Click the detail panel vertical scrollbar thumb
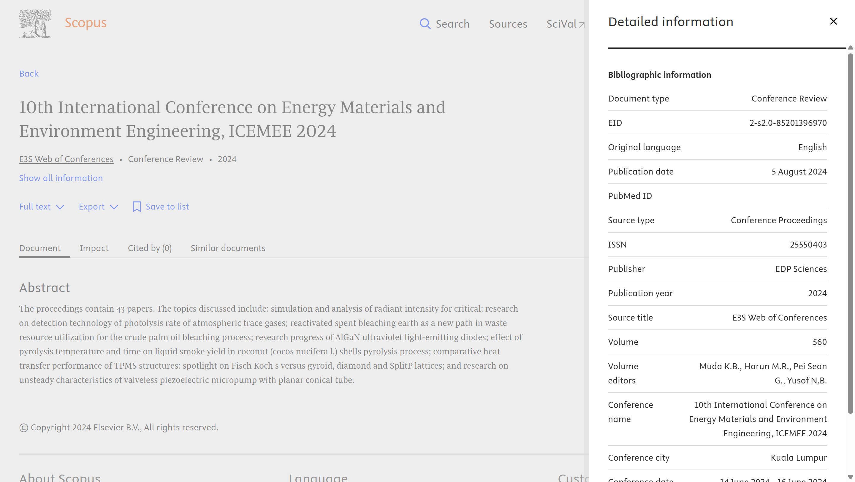 (850, 233)
